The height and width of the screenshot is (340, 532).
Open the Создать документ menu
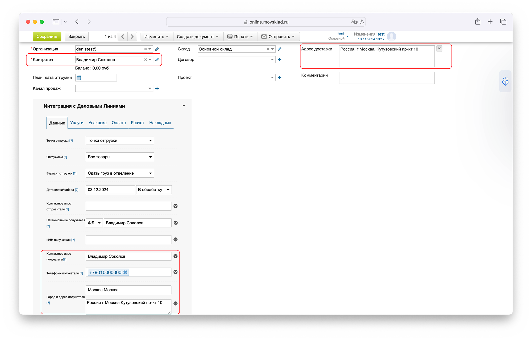198,37
